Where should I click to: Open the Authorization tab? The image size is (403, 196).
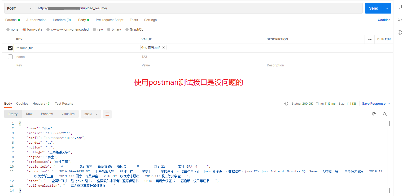point(36,20)
